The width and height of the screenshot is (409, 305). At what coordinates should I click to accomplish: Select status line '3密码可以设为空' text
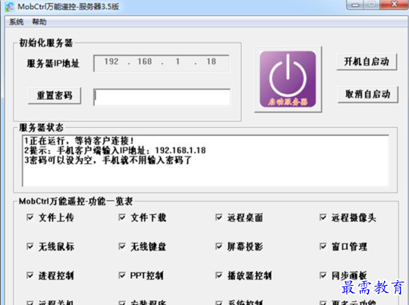coord(108,160)
